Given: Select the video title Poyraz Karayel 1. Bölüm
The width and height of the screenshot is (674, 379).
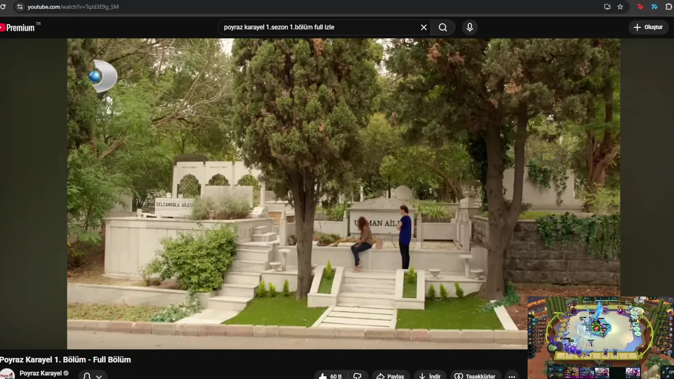Looking at the screenshot, I should [65, 360].
